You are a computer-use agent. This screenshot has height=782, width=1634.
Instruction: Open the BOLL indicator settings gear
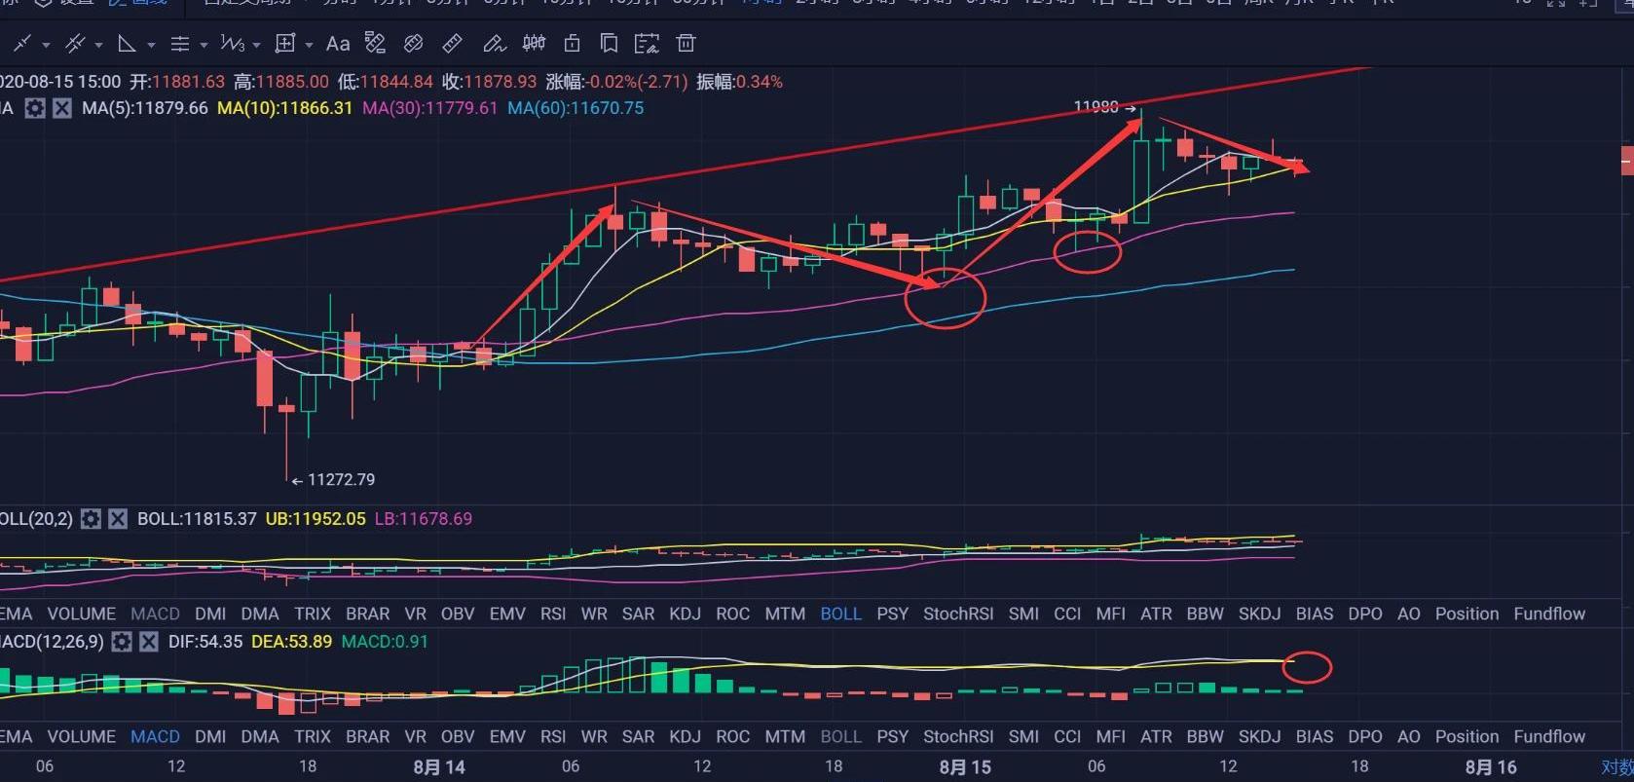click(91, 519)
